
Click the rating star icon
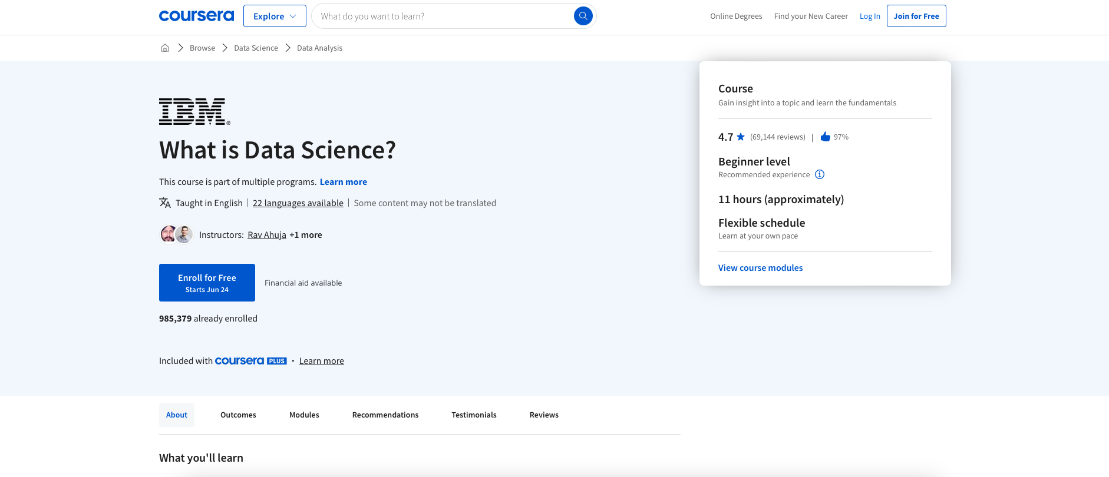(x=741, y=137)
